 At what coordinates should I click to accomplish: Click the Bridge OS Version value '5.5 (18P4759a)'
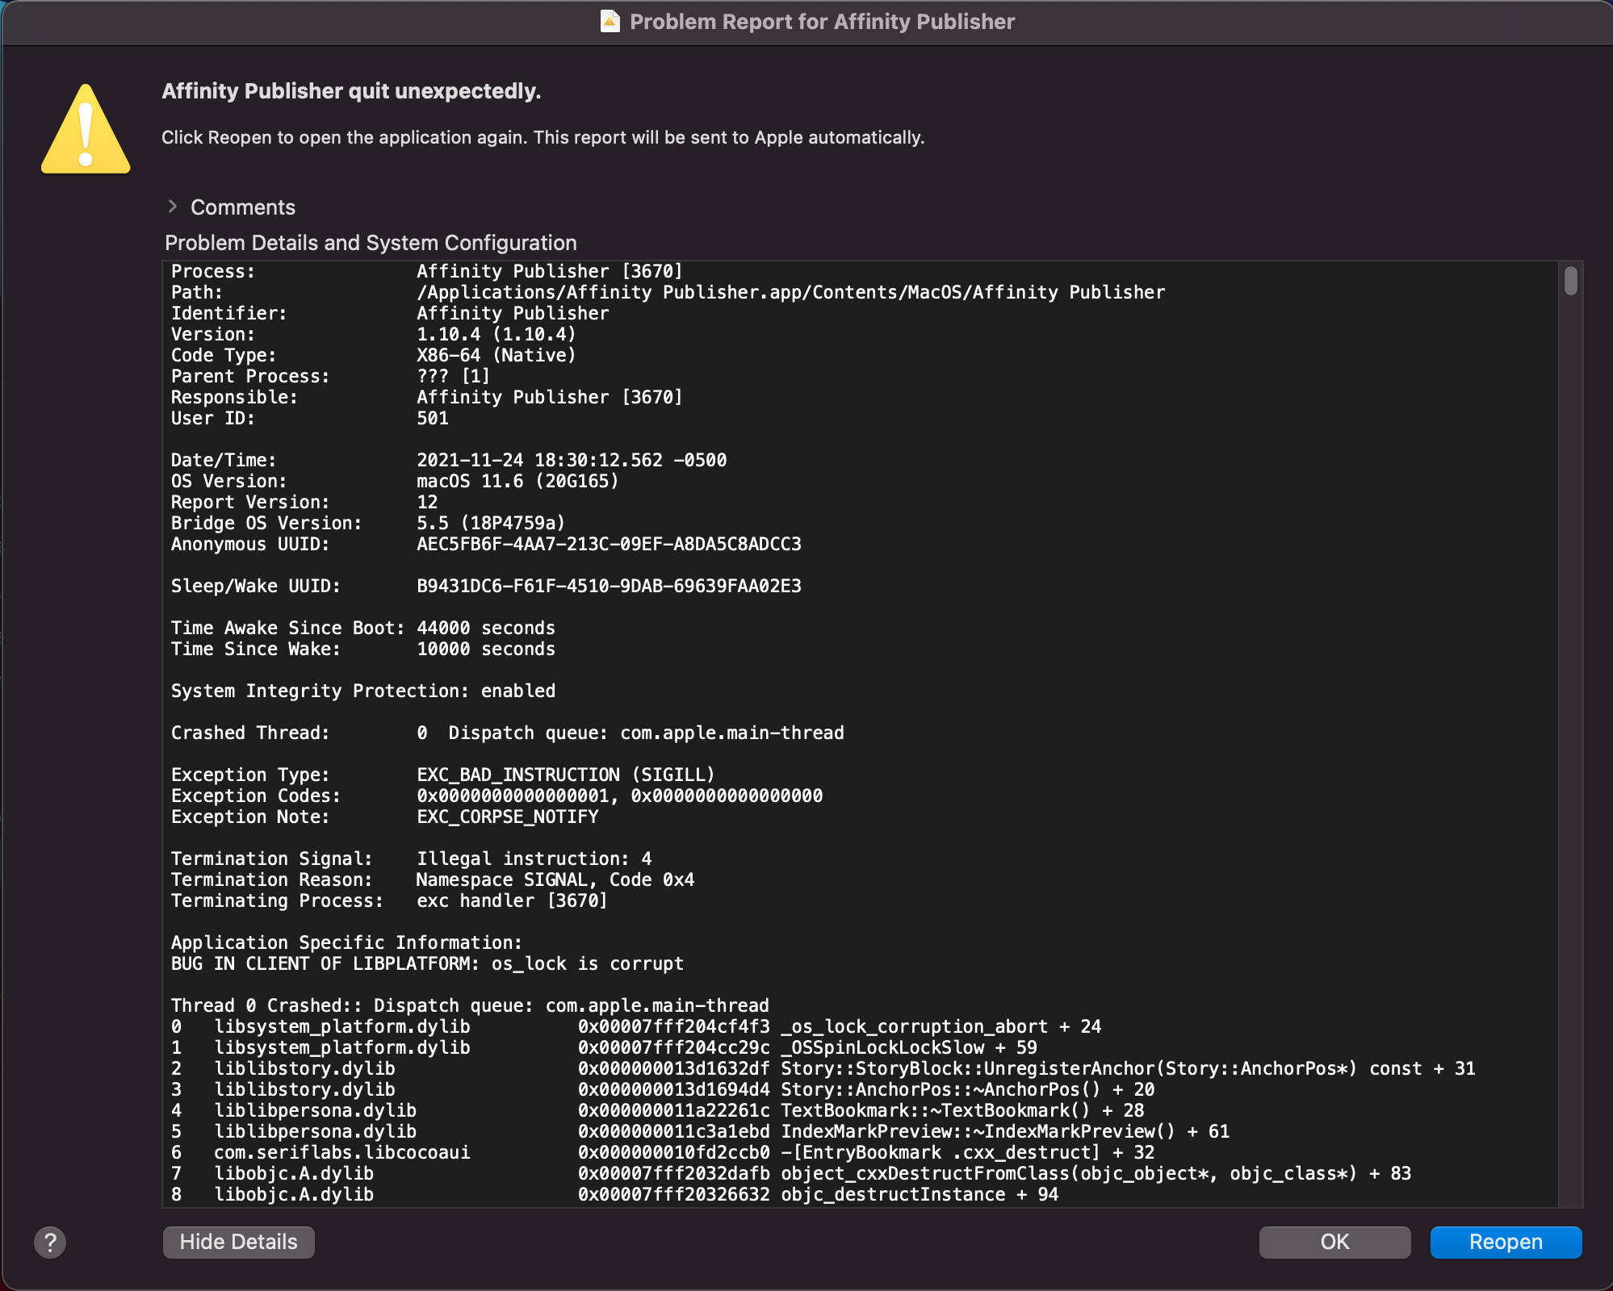(491, 523)
